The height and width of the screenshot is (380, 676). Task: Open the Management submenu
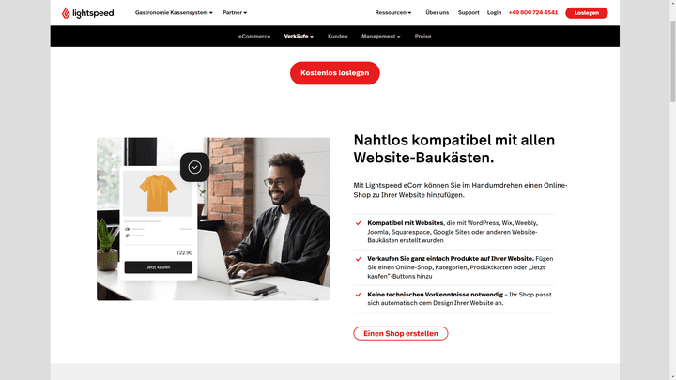(x=380, y=37)
